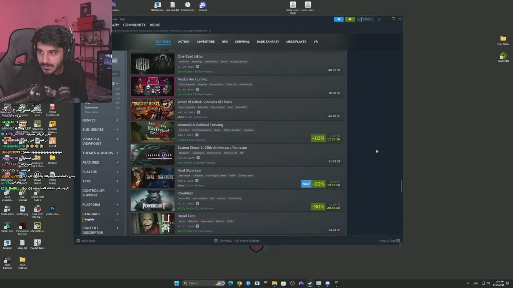Select the real time.txt desktop file
The width and height of the screenshot is (513, 288).
click(x=172, y=6)
